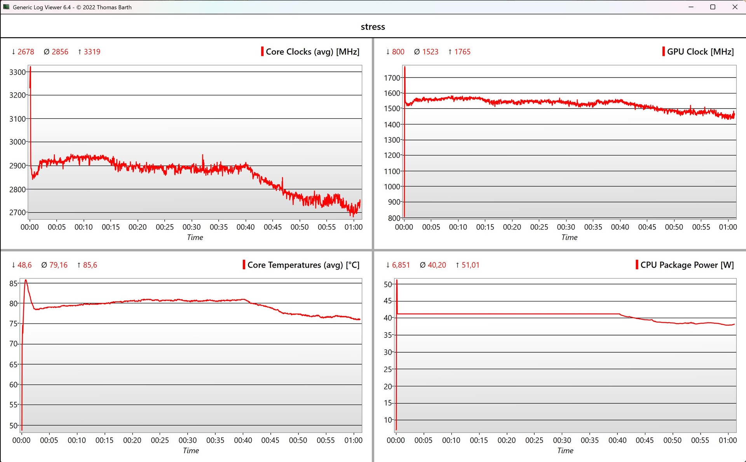Image resolution: width=746 pixels, height=462 pixels.
Task: Click the temperature peak value 85,6
Action: pyautogui.click(x=90, y=265)
